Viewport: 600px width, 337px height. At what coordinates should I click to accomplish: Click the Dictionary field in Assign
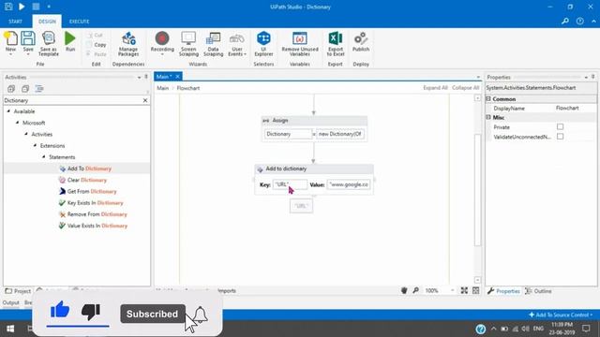[x=288, y=134]
